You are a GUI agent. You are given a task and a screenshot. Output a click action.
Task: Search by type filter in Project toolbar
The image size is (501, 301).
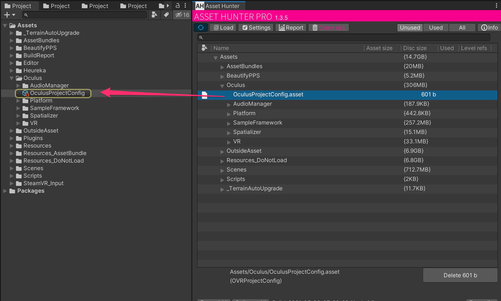coord(154,15)
